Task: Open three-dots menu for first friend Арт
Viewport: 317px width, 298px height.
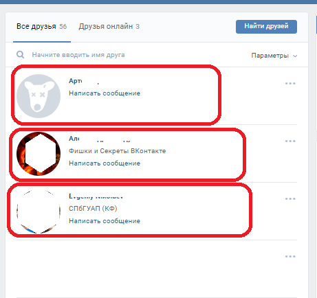Action: coord(290,83)
